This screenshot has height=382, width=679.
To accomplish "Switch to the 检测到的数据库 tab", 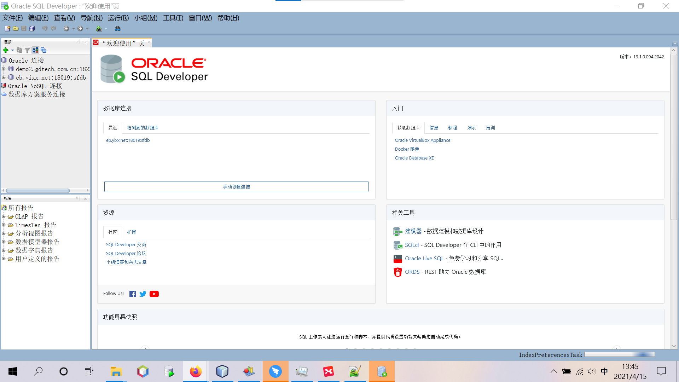I will 143,128.
